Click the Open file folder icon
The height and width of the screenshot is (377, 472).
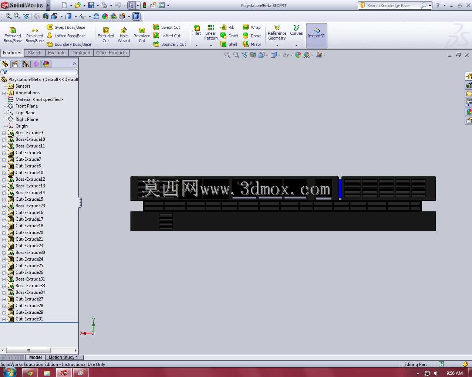click(78, 5)
